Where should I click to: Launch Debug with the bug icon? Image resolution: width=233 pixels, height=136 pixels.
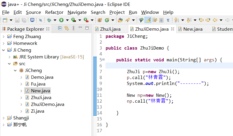click(x=49, y=20)
